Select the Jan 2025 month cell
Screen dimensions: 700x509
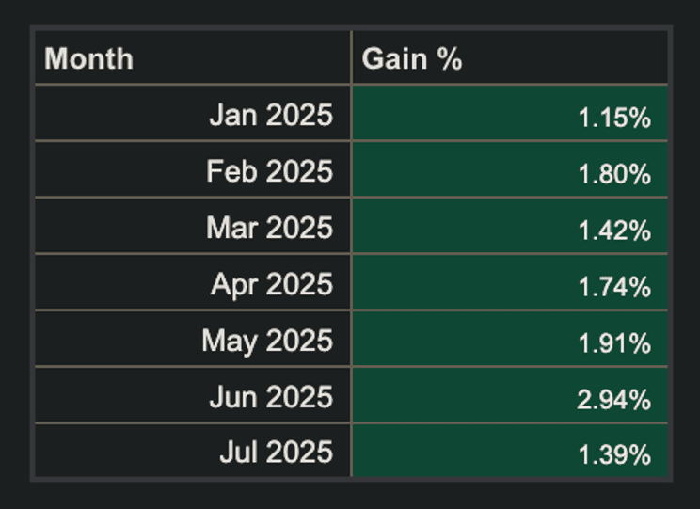tap(271, 115)
